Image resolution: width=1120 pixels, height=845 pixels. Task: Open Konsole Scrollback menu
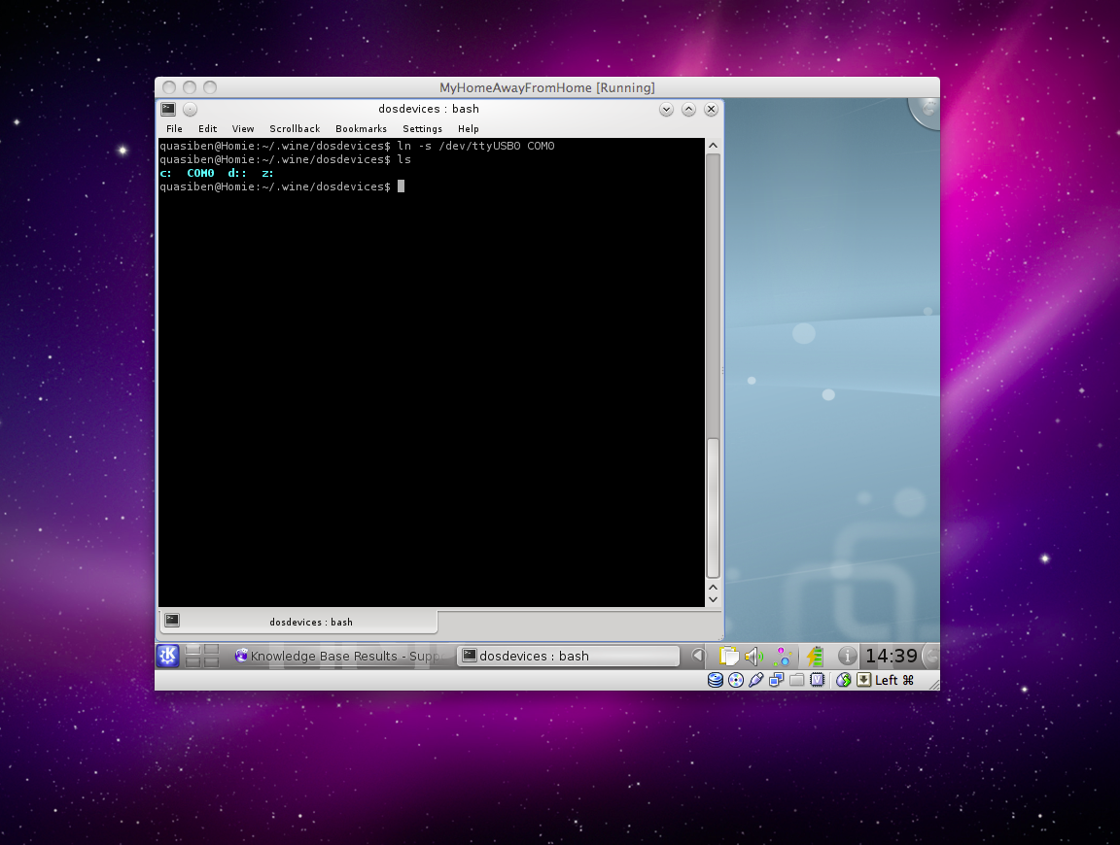pyautogui.click(x=295, y=128)
